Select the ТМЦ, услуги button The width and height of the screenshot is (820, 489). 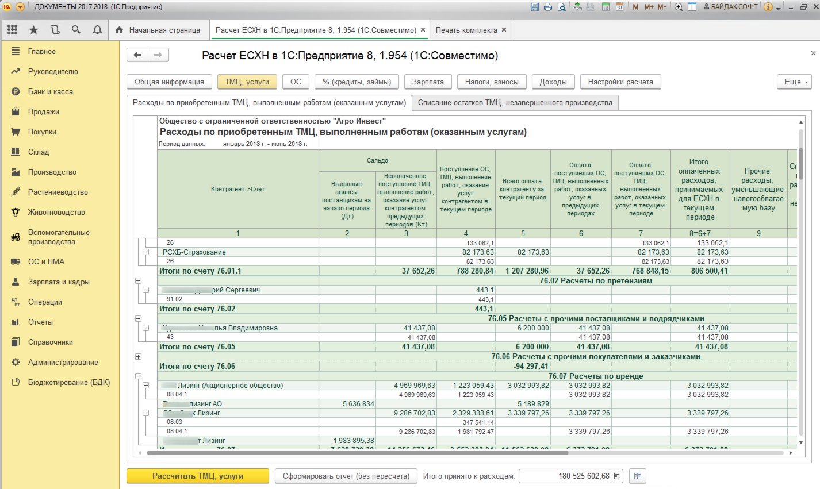247,82
